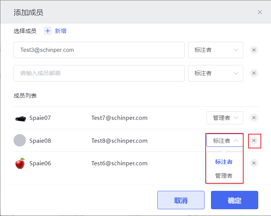The image size is (271, 216).
Task: Remove the Test3@schinper.com entry row
Action: [x=254, y=50]
